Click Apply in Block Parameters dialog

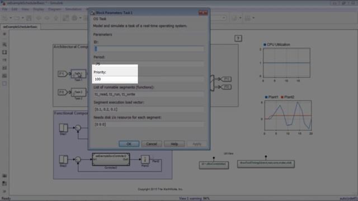[x=197, y=144]
